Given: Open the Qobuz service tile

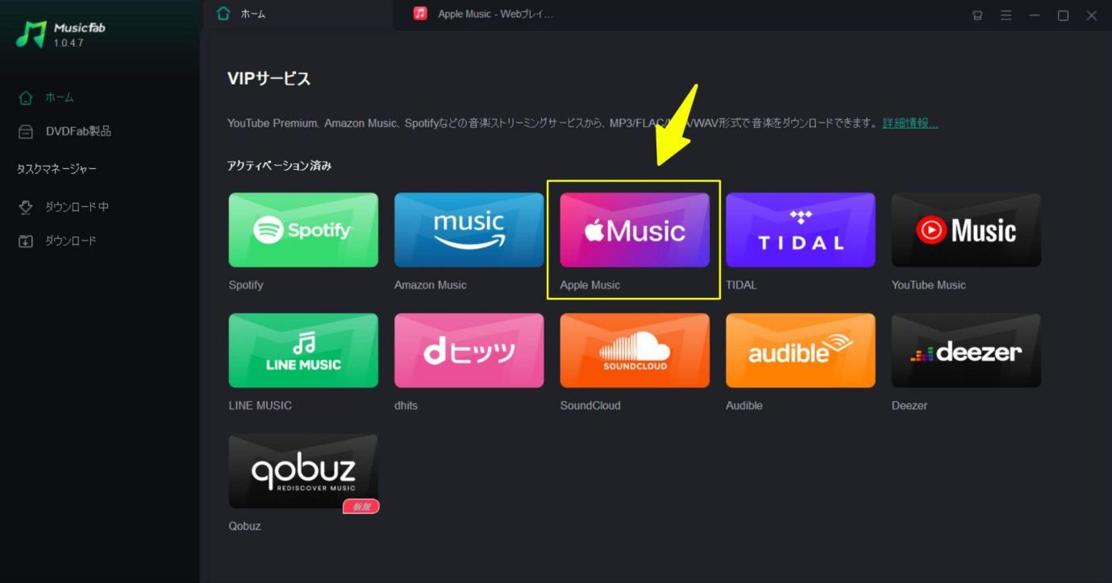Looking at the screenshot, I should click(x=303, y=472).
